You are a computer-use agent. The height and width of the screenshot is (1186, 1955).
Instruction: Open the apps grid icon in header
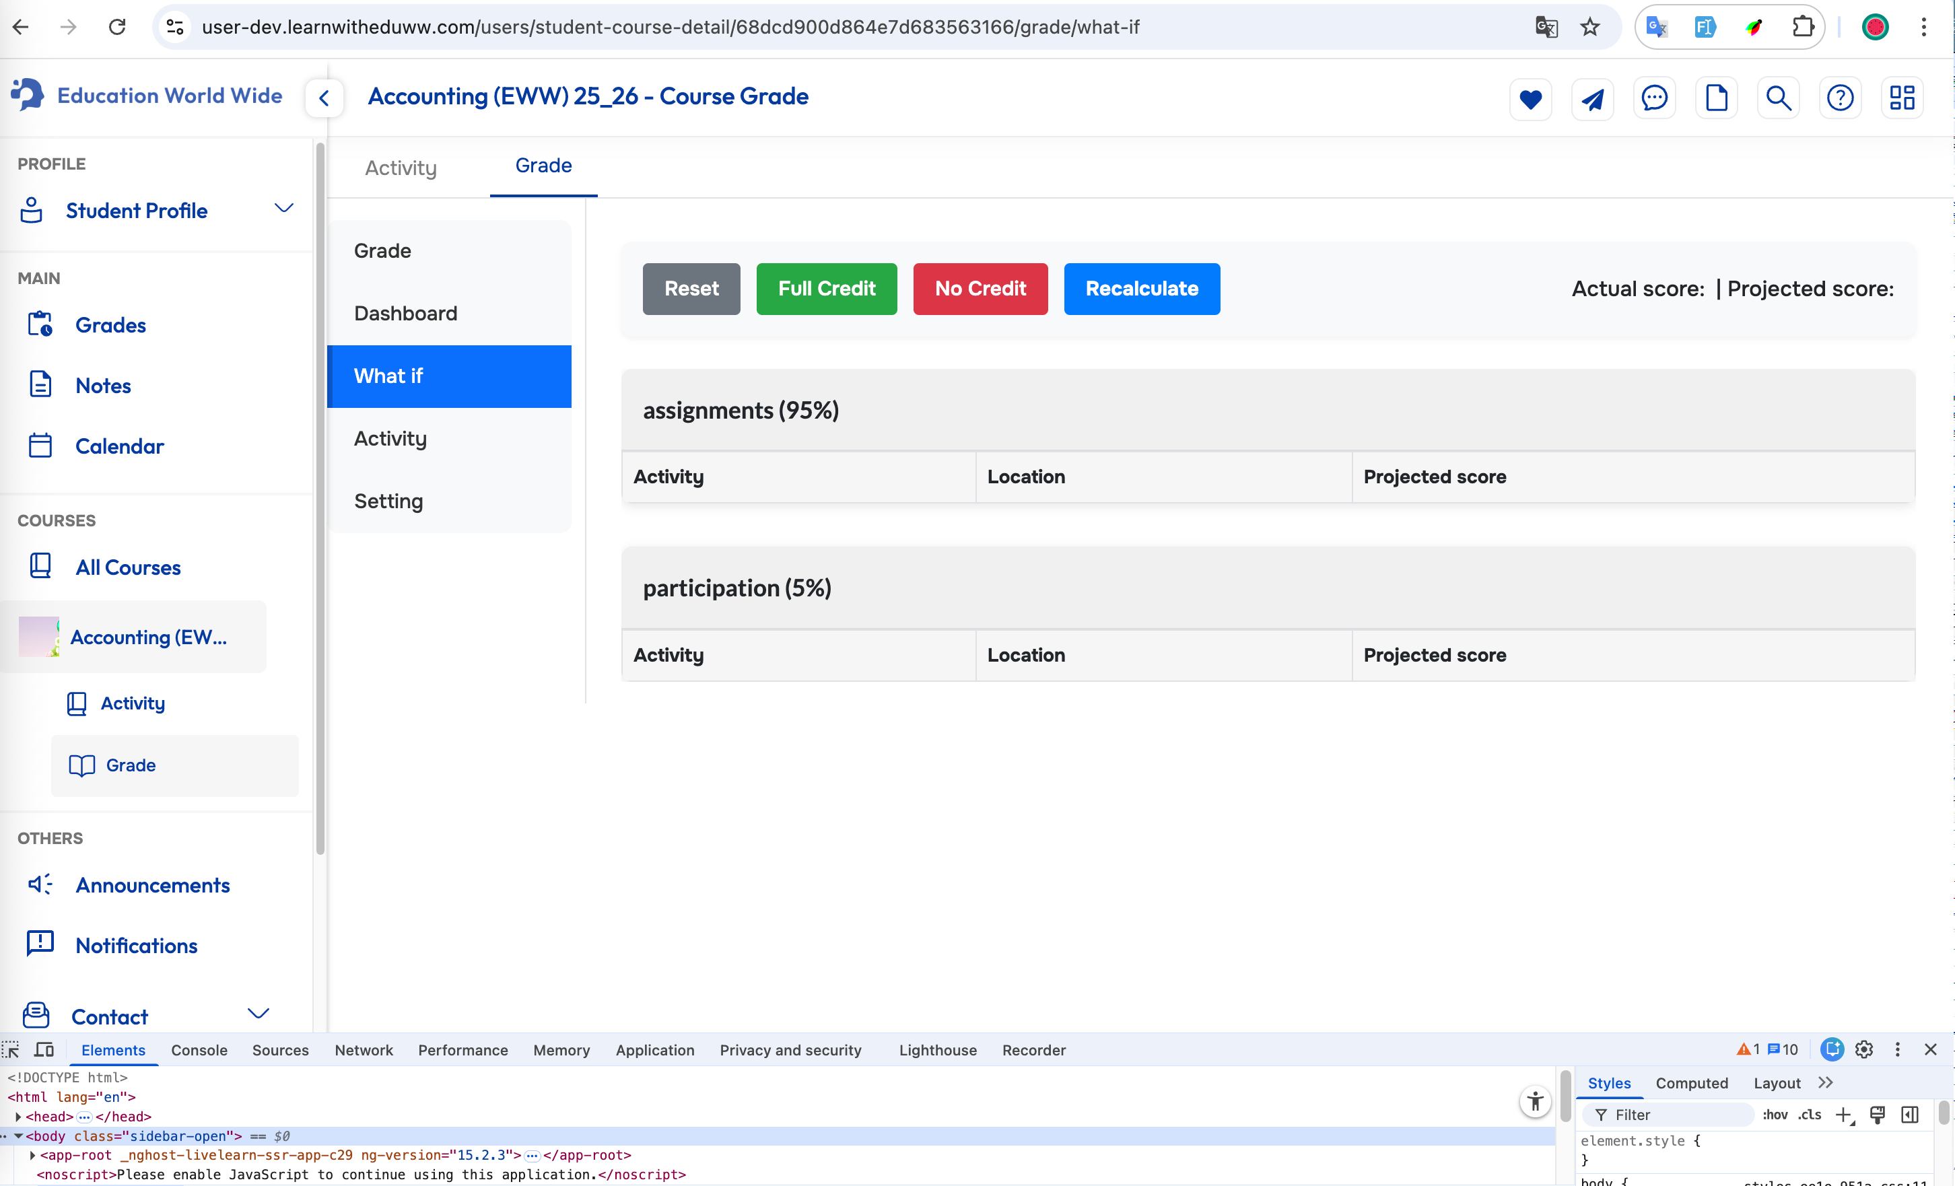pyautogui.click(x=1902, y=99)
